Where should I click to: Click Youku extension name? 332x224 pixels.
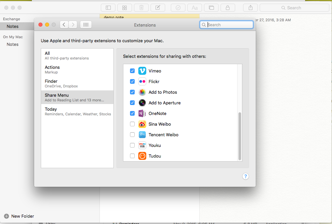click(x=155, y=145)
